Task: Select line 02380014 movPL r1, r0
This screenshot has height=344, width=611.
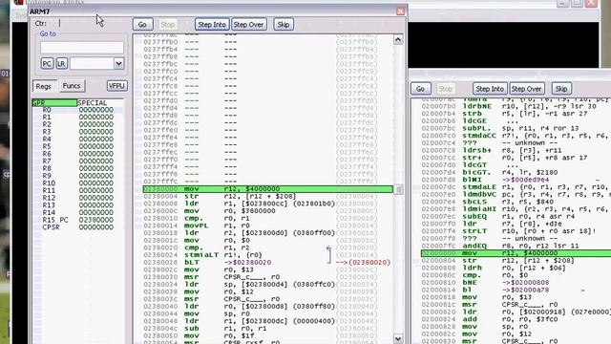Action: [267, 226]
